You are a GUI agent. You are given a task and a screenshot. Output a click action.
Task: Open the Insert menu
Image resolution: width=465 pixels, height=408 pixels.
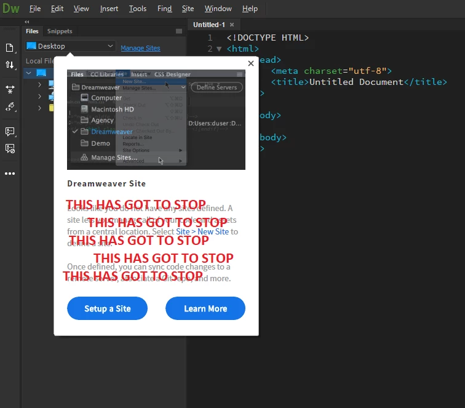tap(109, 9)
